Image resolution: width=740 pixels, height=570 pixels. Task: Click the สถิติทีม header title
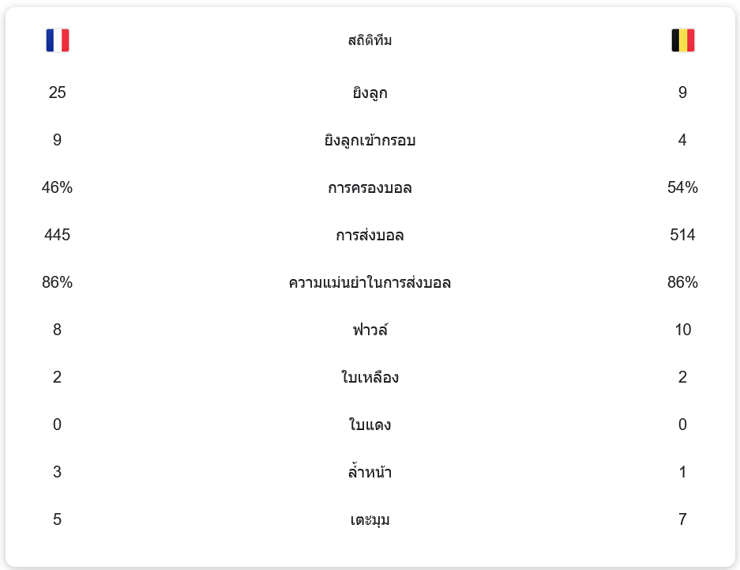[370, 40]
